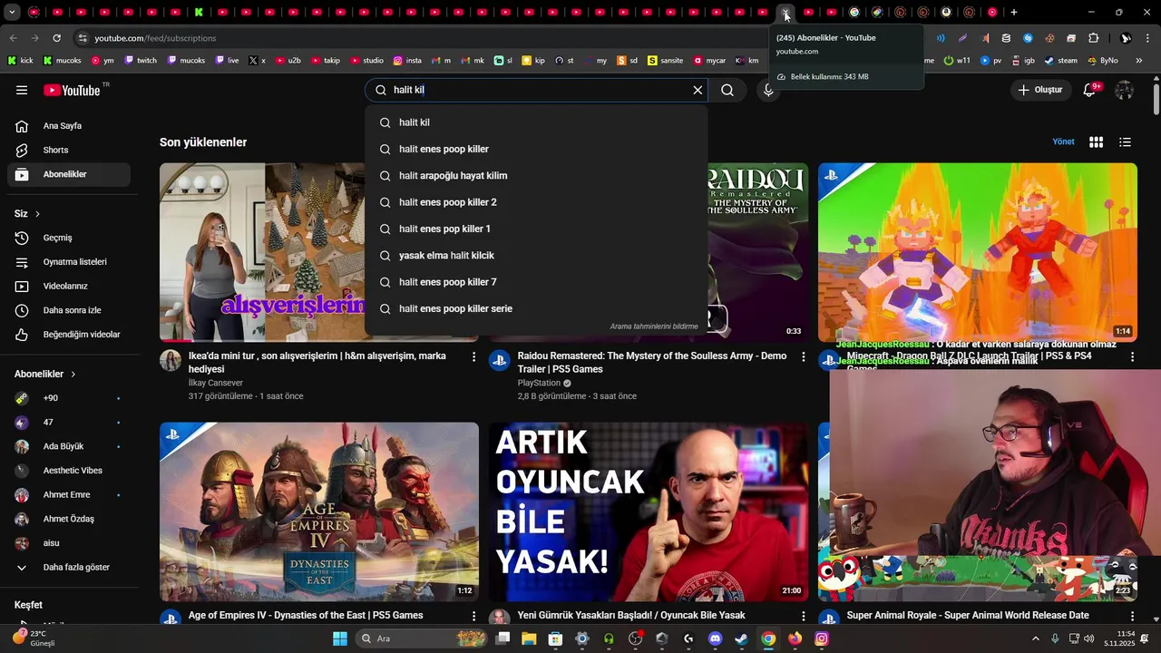Start voice search with the microphone
The height and width of the screenshot is (653, 1161).
(x=768, y=90)
